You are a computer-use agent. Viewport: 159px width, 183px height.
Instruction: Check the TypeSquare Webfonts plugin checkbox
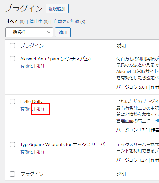[x=12, y=144]
